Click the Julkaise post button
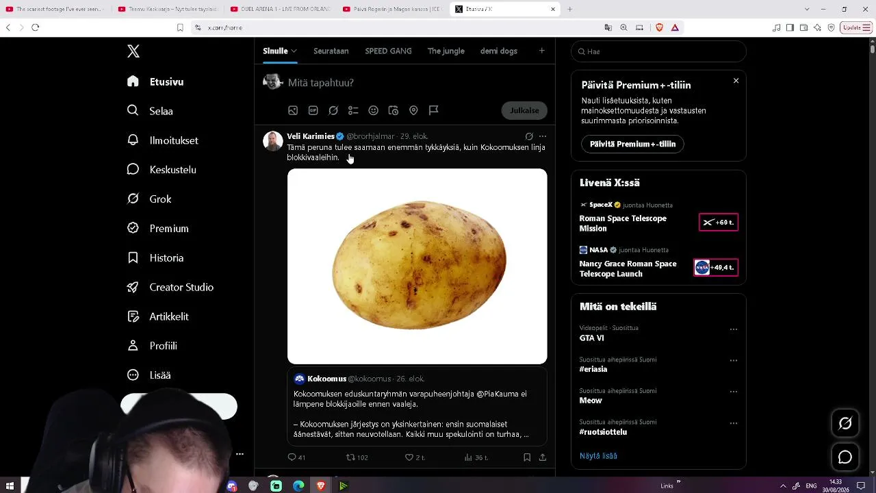Screen dimensions: 876x493 point(524,110)
